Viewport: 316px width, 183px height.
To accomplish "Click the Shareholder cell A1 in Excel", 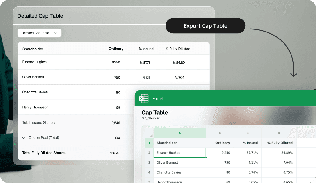I will point(180,143).
